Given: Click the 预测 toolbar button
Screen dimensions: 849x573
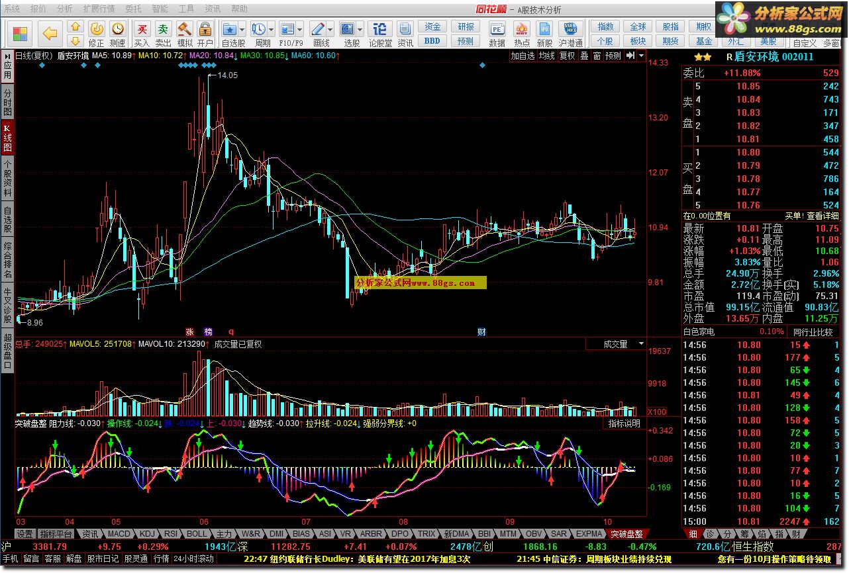Looking at the screenshot, I should click(466, 40).
